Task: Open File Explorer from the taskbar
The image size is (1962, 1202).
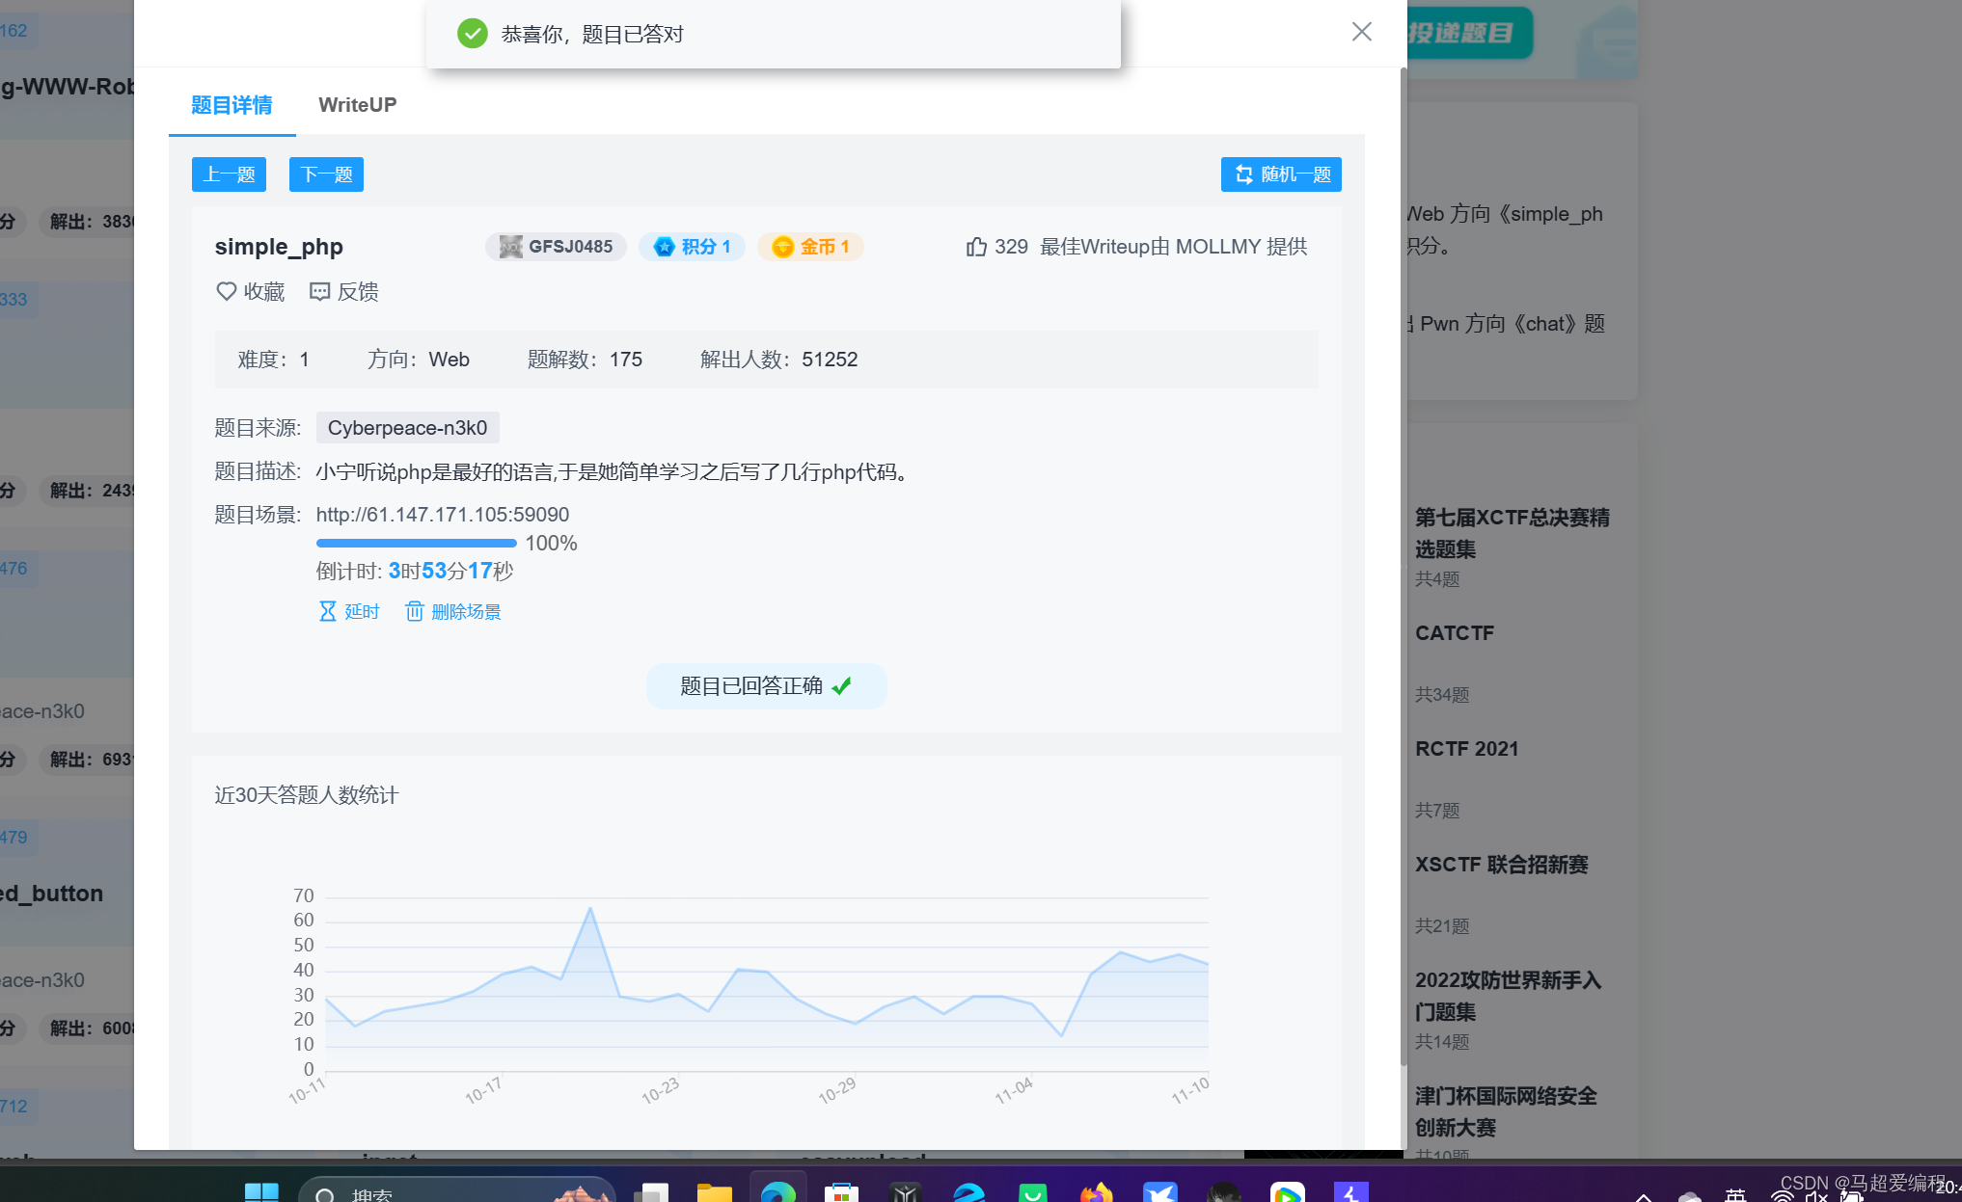Action: coord(715,1193)
